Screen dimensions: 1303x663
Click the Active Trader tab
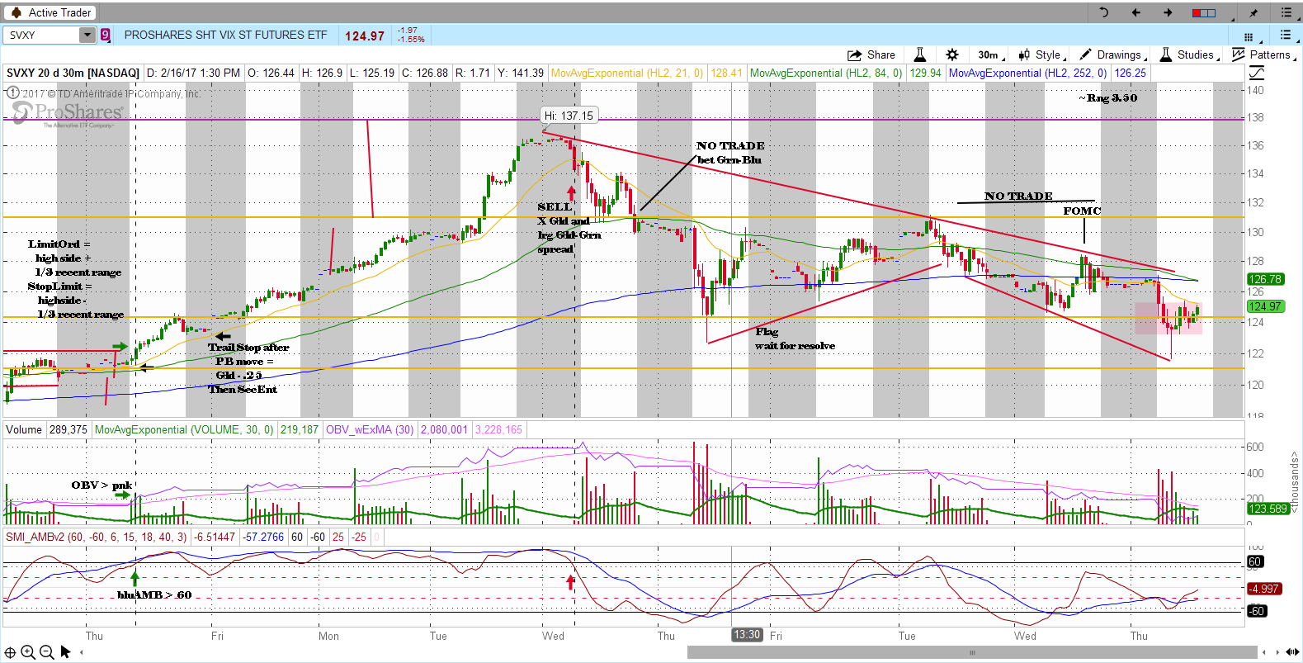[50, 12]
